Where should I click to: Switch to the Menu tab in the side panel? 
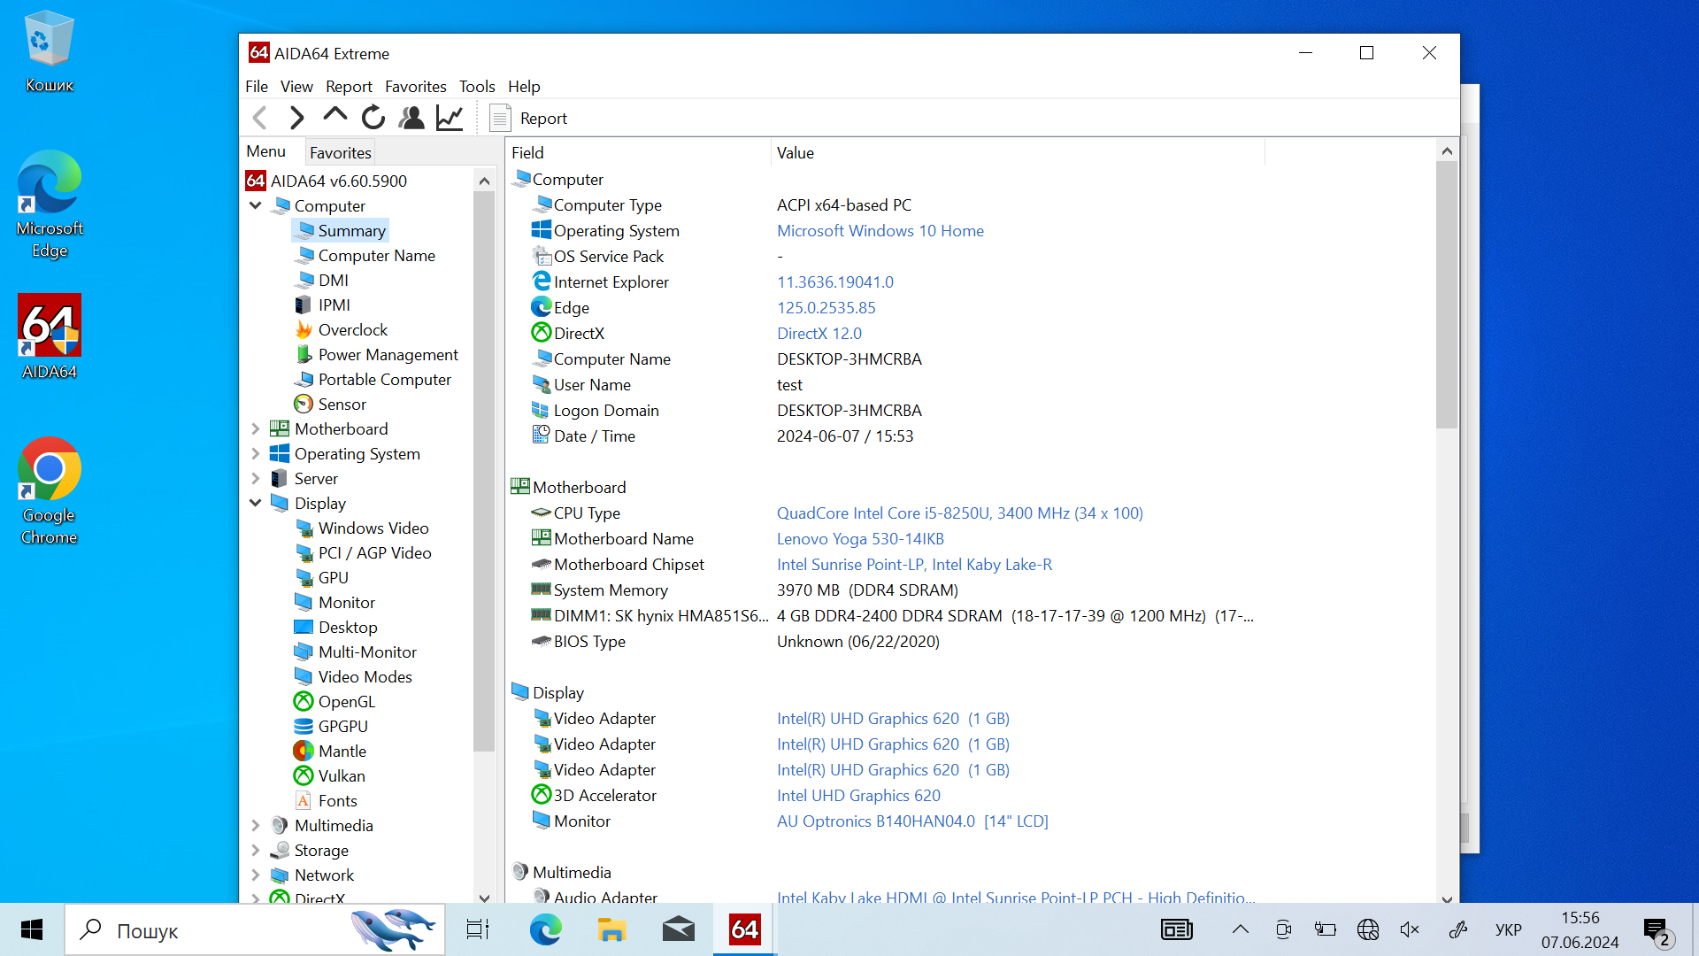click(266, 151)
